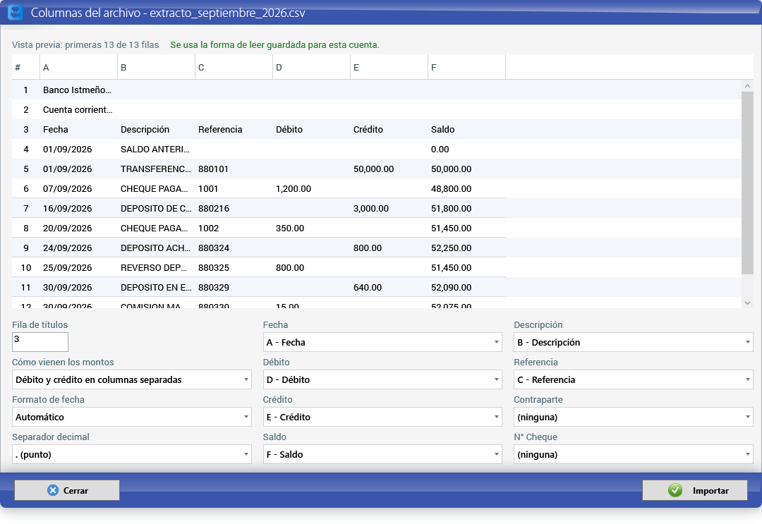Screen dimensions: 762x524
Task: Click the preview table's scroll-down arrow
Action: [x=747, y=303]
